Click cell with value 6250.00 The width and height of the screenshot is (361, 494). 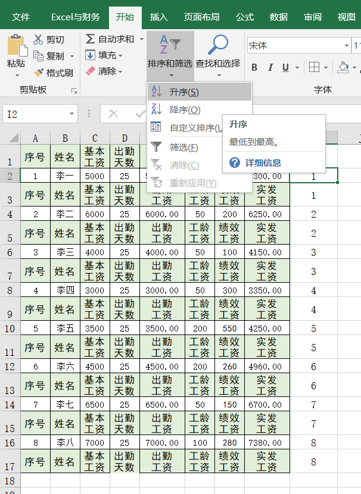(x=267, y=214)
